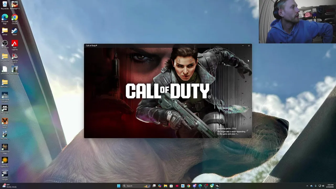Click the Call of Duty window title
Screen dimensions: 336x189
point(91,46)
